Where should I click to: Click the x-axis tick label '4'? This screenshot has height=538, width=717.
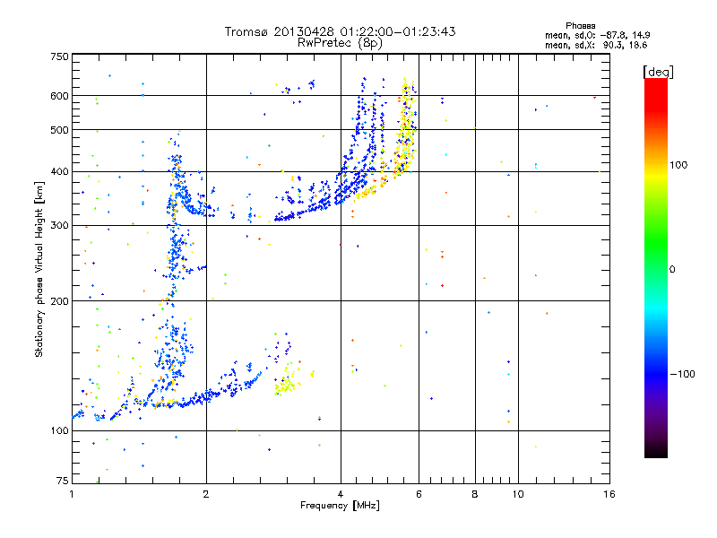pyautogui.click(x=341, y=494)
